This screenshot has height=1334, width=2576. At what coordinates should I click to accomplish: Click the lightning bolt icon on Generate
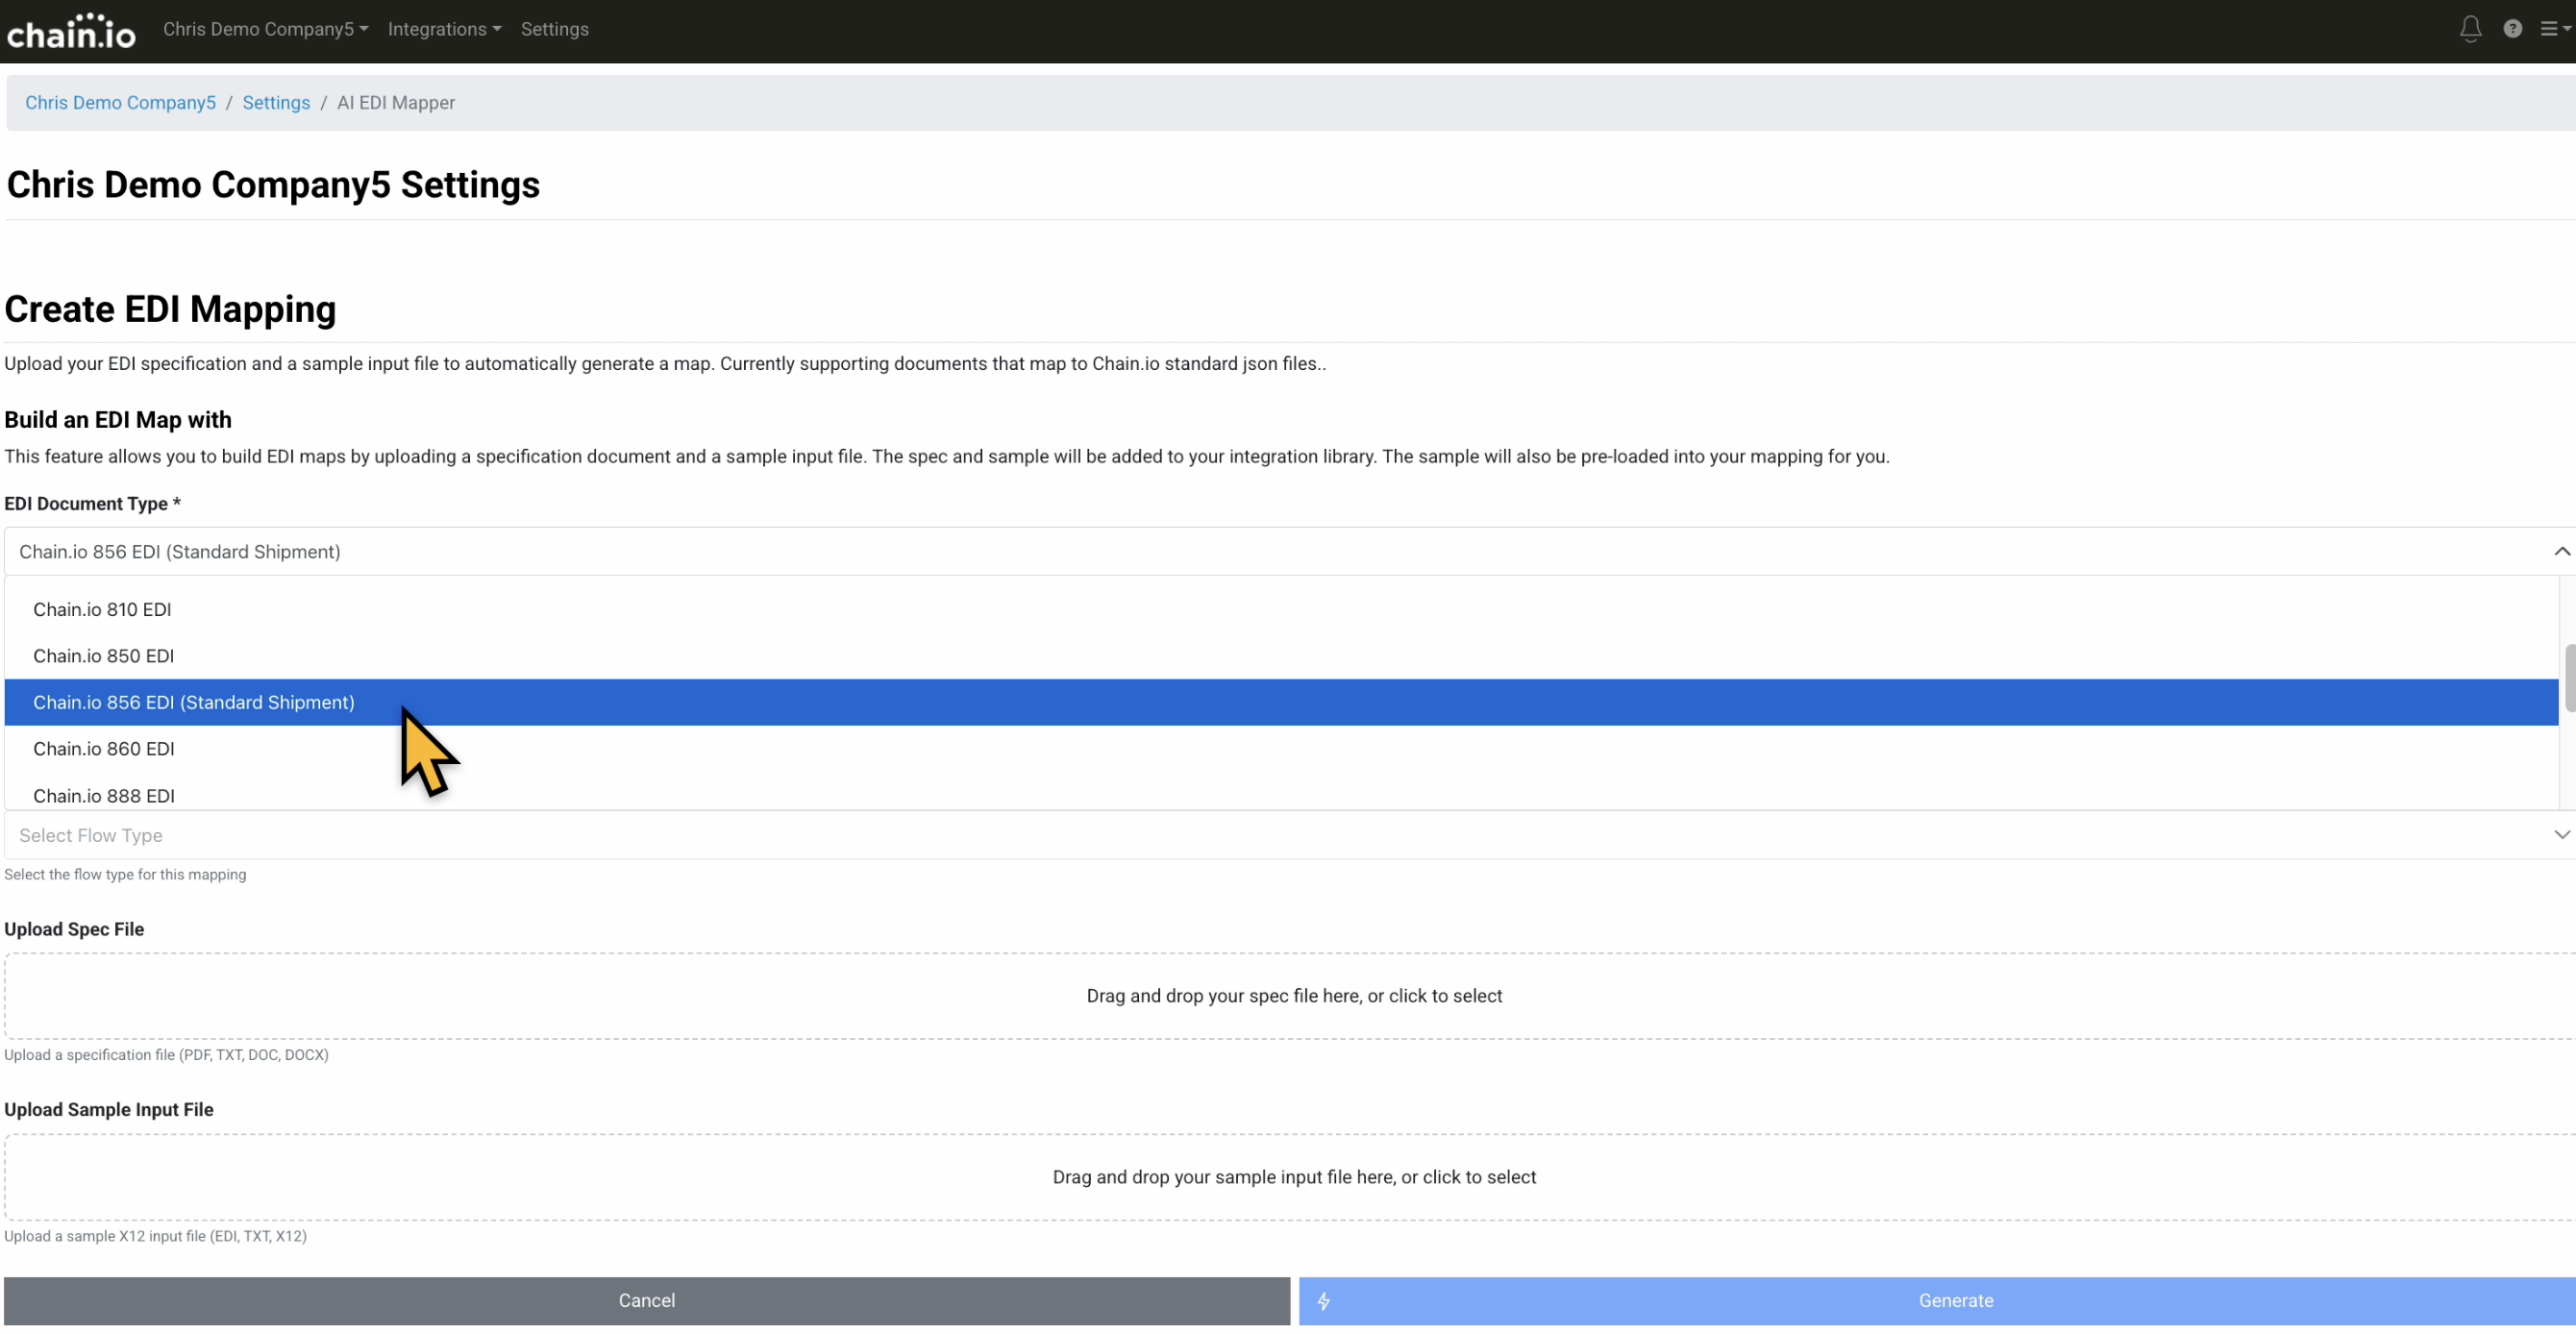[1323, 1301]
